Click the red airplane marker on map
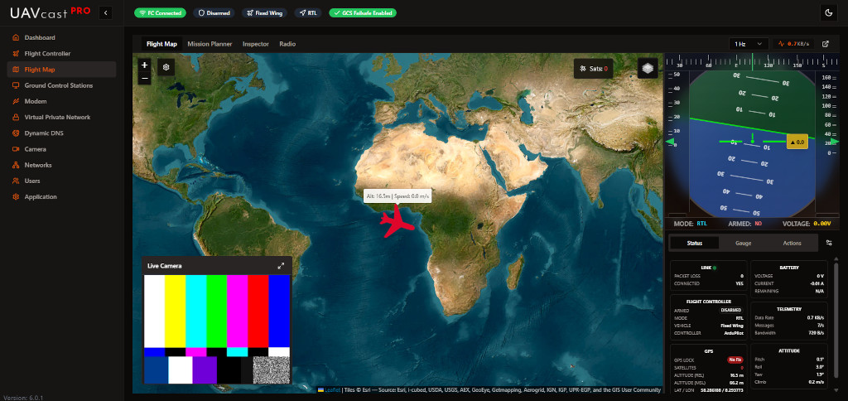This screenshot has height=401, width=848. point(400,220)
